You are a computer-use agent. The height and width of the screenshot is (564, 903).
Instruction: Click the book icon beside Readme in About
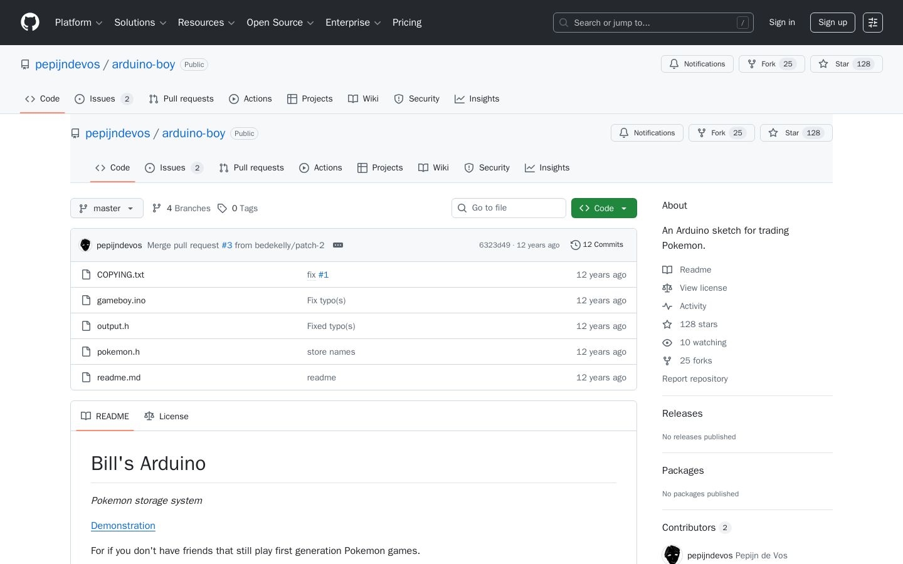click(x=667, y=269)
